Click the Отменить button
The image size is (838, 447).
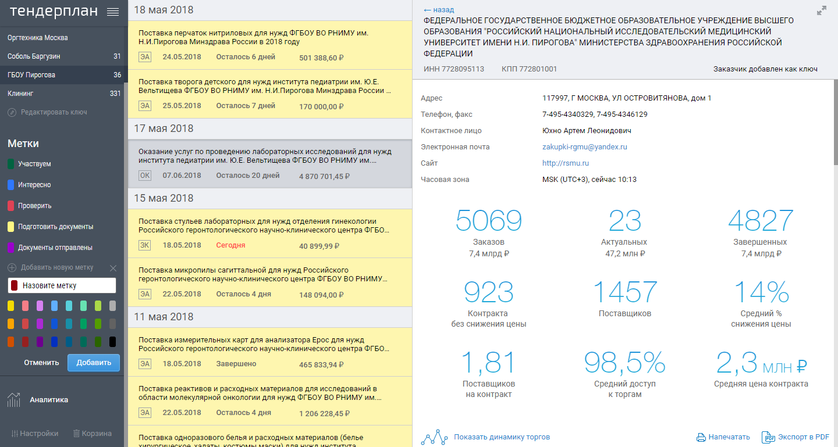(41, 363)
